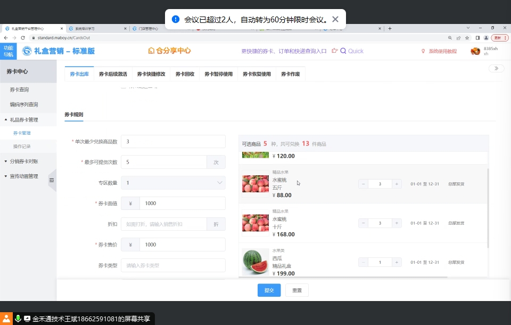
Task: Open a new browser tab with plus icon
Action: (390, 28)
